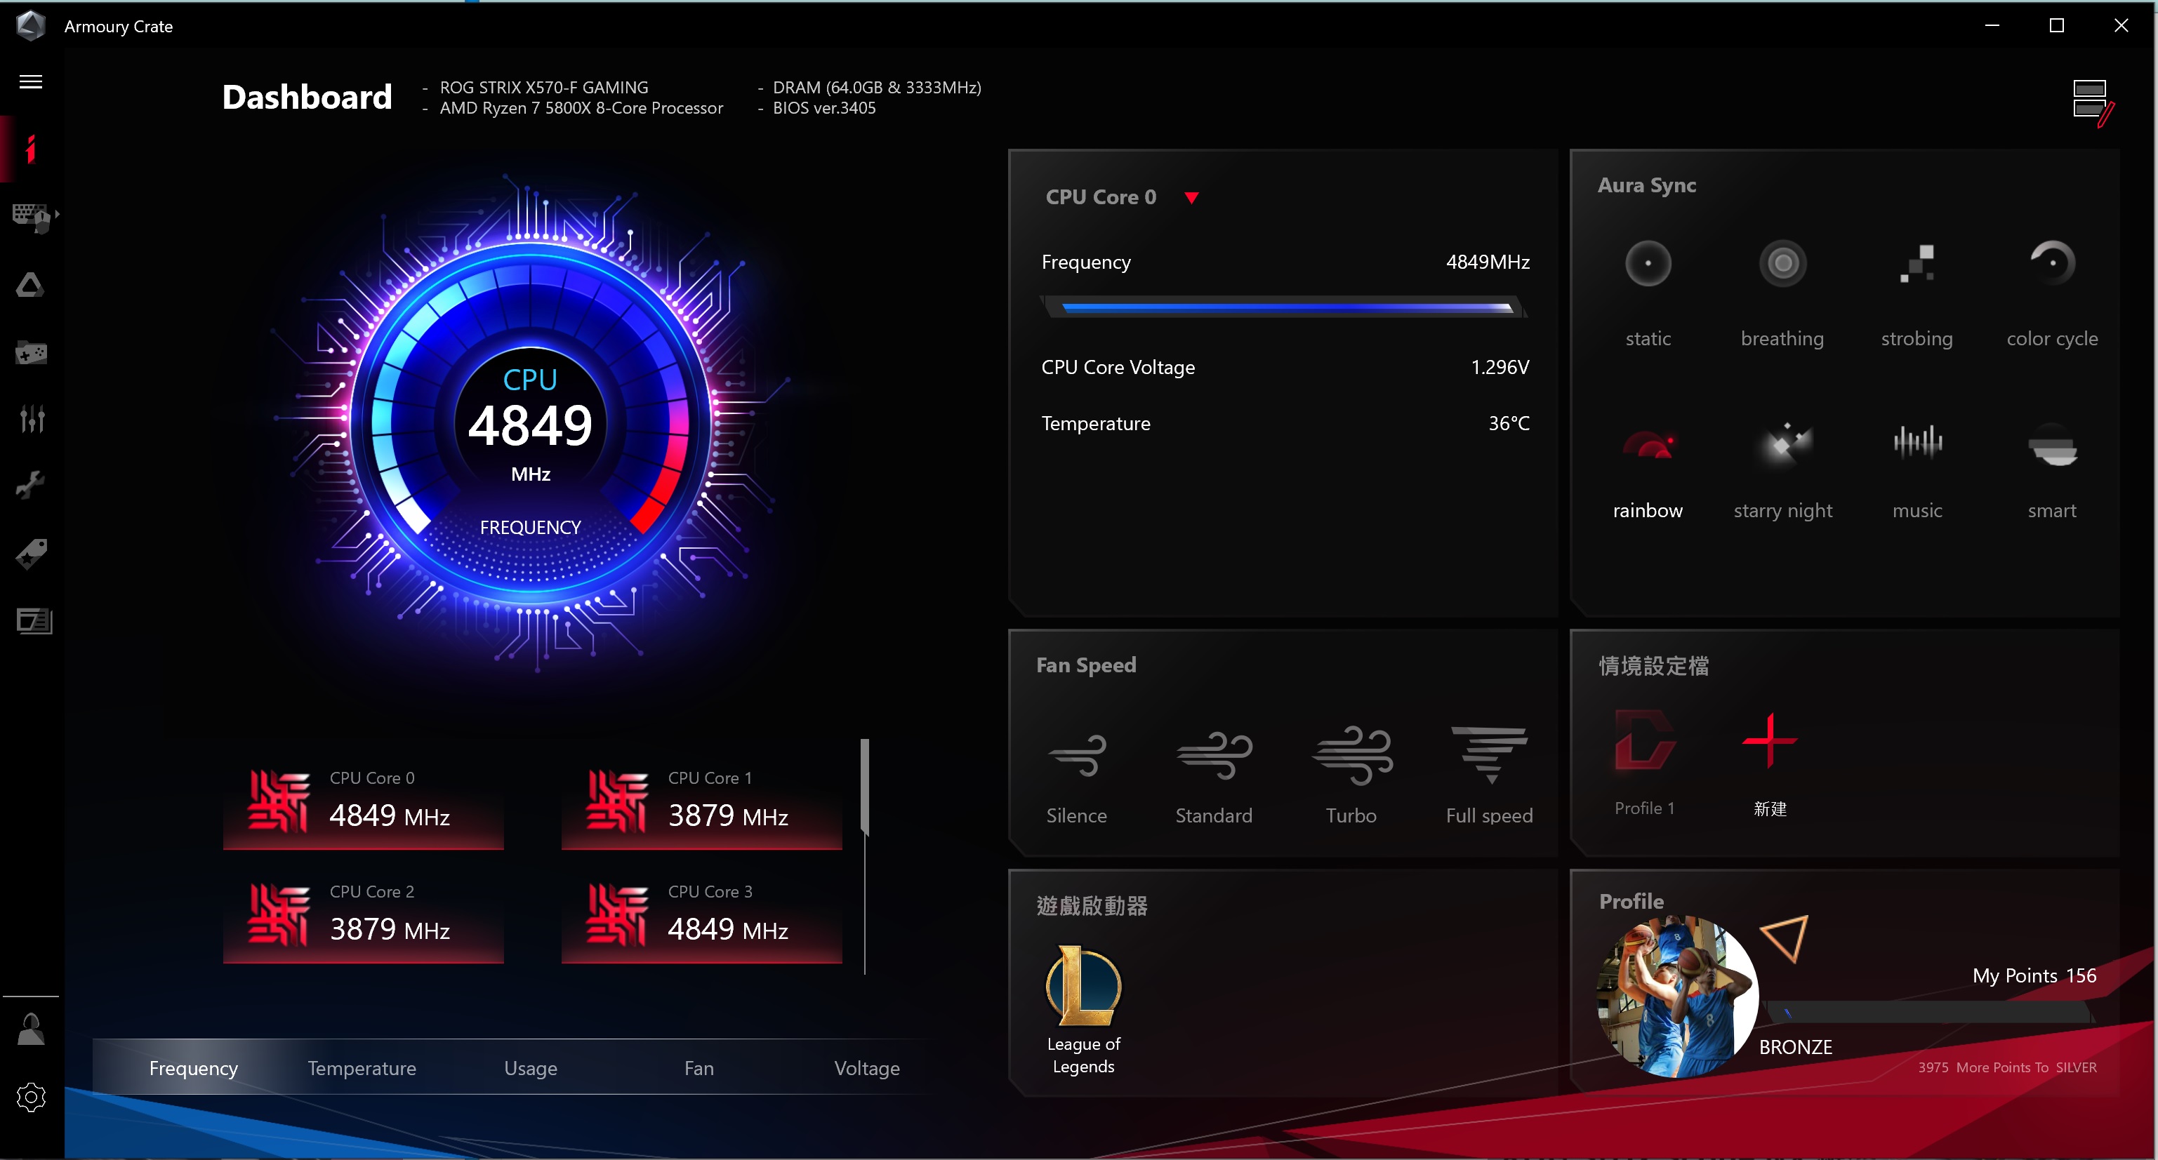
Task: Expand the CPU Core 0 dropdown arrow
Action: [x=1191, y=198]
